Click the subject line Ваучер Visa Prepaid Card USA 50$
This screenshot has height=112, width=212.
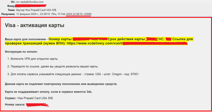click(36, 10)
